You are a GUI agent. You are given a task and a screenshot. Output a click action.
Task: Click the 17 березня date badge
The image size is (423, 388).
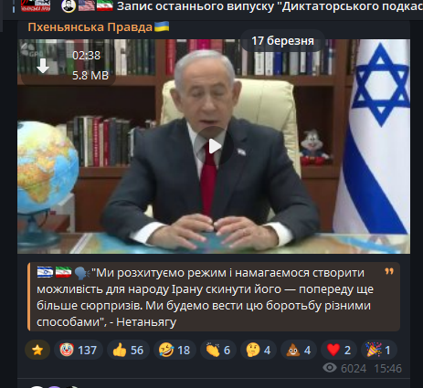(282, 41)
